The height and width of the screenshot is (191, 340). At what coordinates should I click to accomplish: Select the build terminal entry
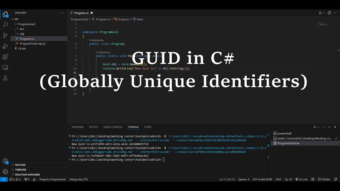pos(305,138)
